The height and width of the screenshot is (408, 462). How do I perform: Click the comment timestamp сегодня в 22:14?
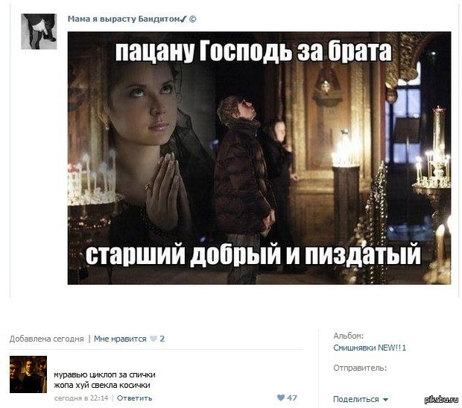[x=81, y=398]
